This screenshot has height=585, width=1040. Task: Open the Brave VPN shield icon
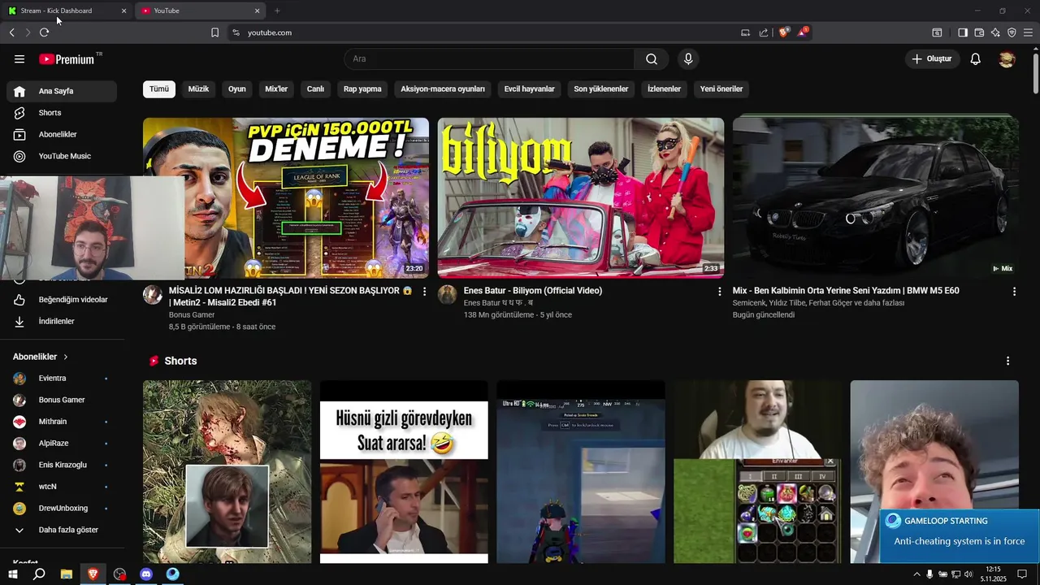(x=1012, y=32)
